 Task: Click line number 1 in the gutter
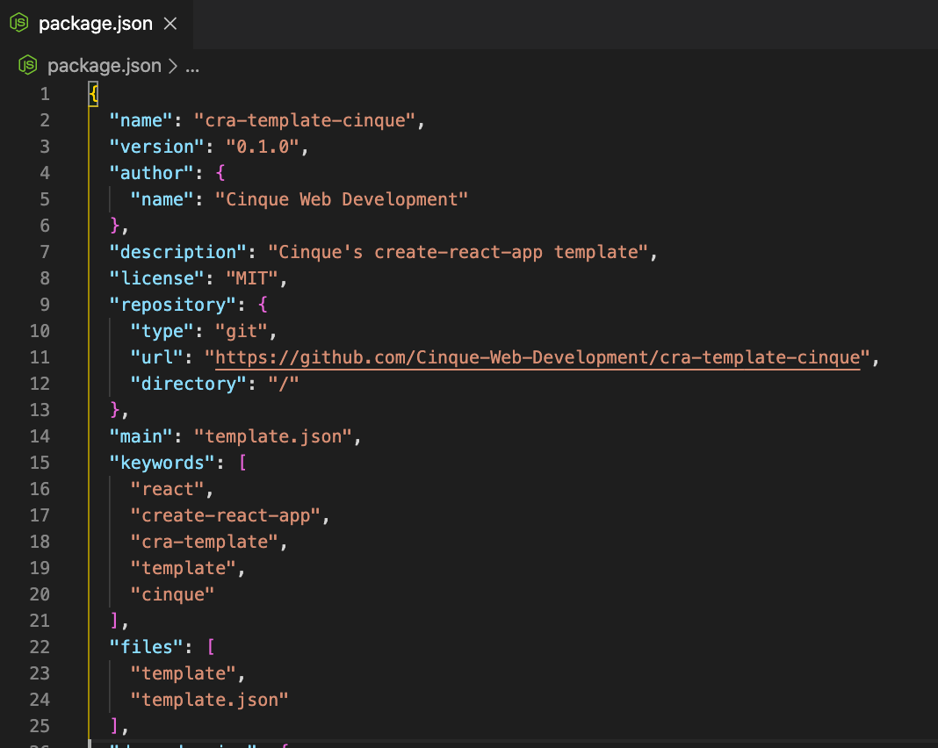tap(45, 94)
